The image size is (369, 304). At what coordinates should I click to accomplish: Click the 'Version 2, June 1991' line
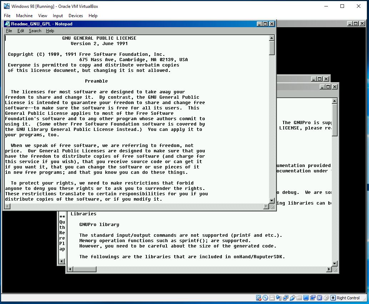click(x=99, y=44)
